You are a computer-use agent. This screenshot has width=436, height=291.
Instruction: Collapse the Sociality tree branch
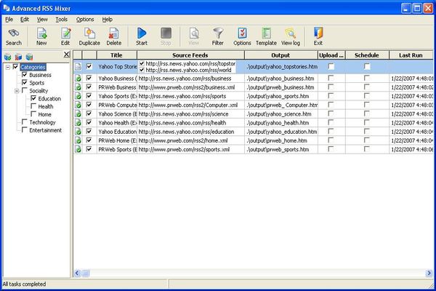17,91
